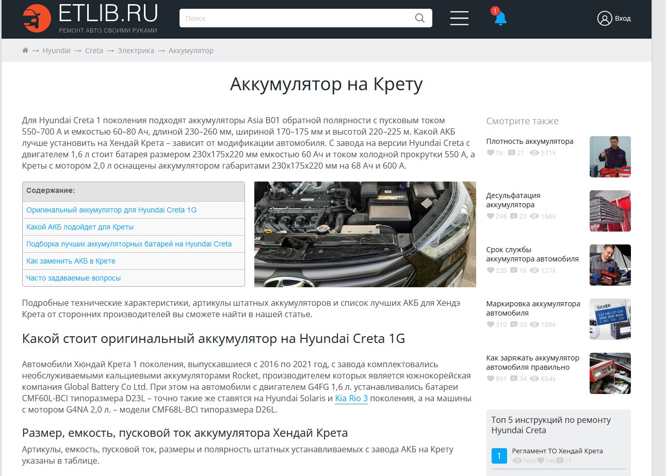This screenshot has width=666, height=476.
Task: Click comments icon under Срок службы аккумулятора
Action: pyautogui.click(x=514, y=271)
